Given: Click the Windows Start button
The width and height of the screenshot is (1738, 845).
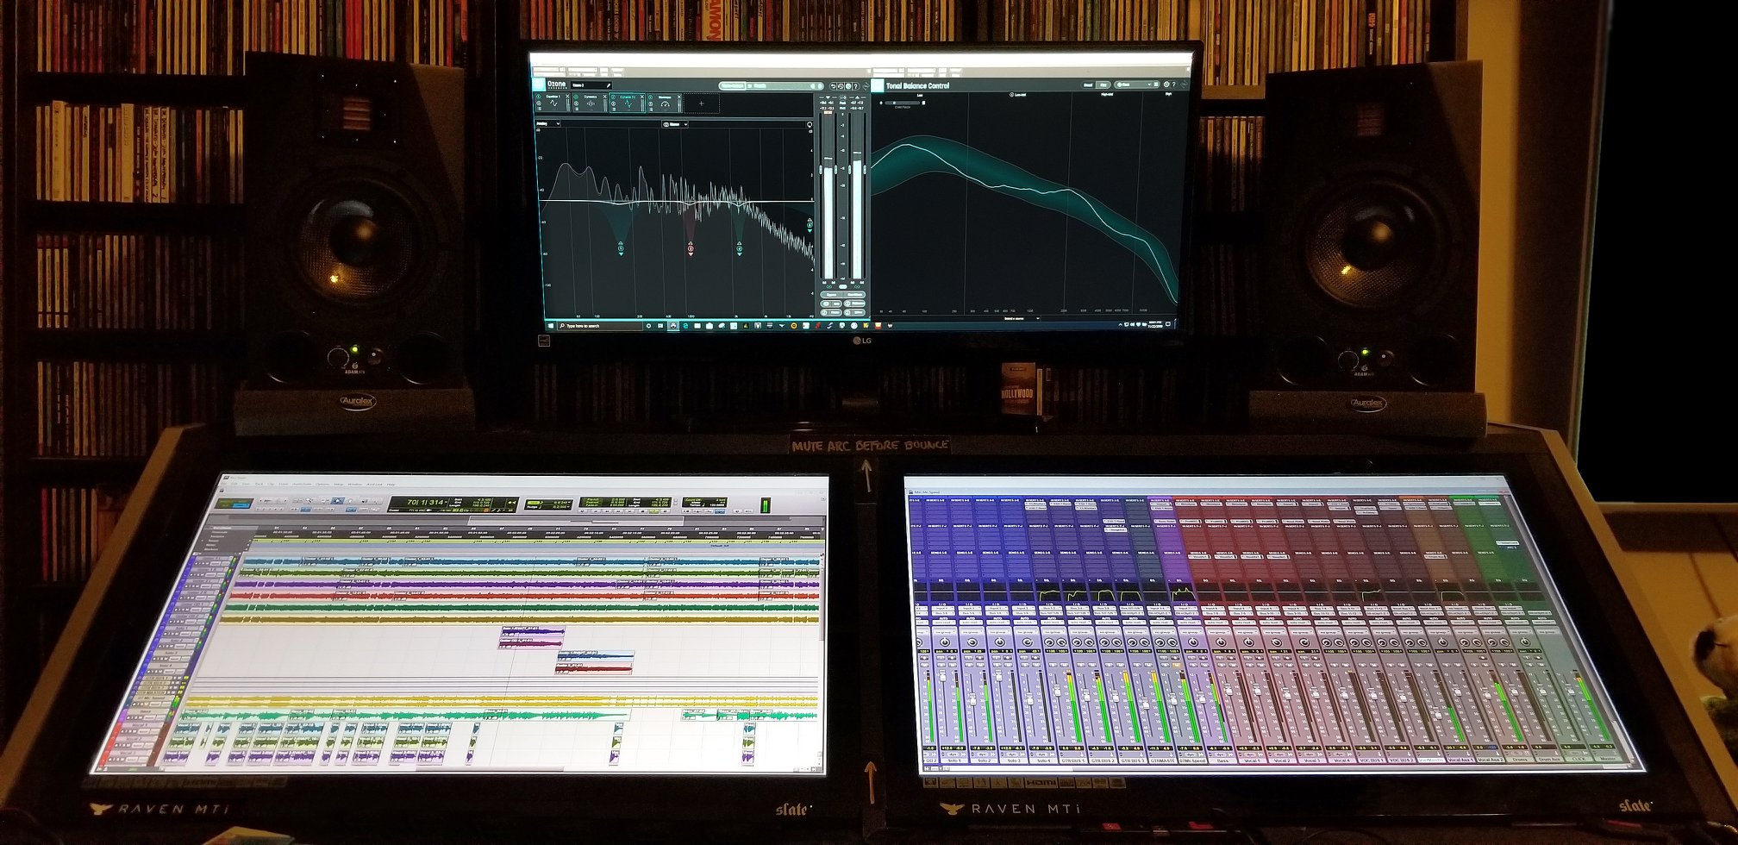Looking at the screenshot, I should 549,326.
